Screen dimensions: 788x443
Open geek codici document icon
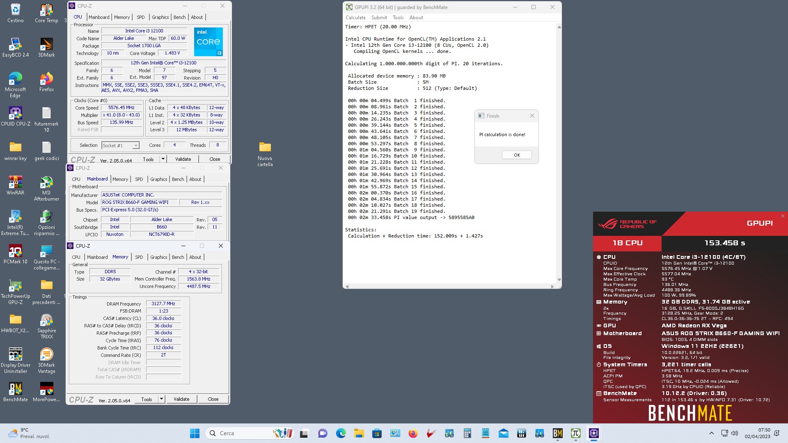pyautogui.click(x=46, y=151)
